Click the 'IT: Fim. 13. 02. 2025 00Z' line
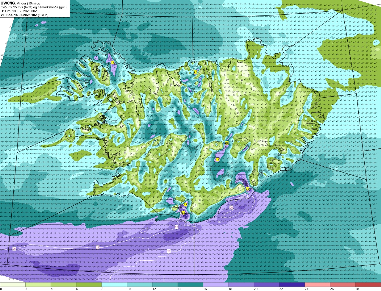Image resolution: width=381 pixels, height=291 pixels. [x=19, y=11]
